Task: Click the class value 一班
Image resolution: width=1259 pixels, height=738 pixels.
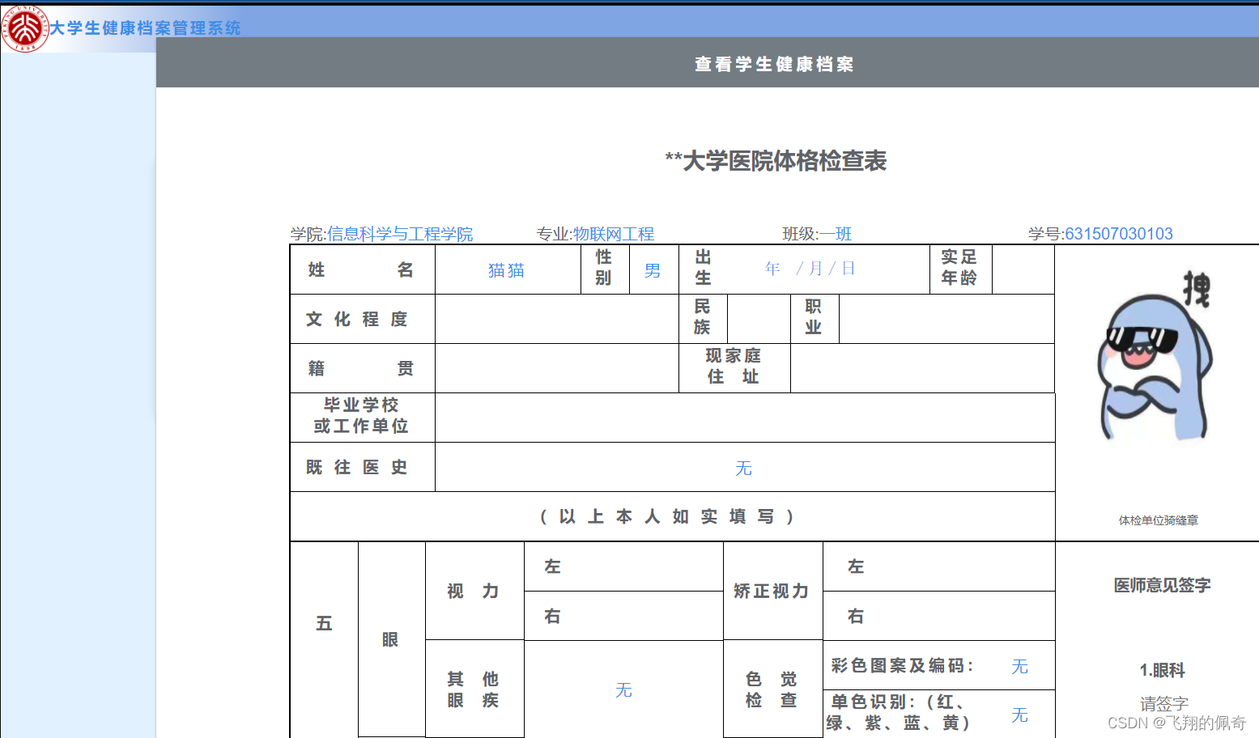Action: (836, 234)
